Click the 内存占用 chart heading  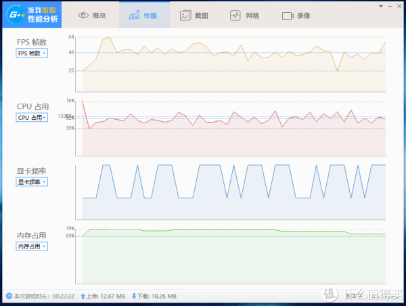32,236
